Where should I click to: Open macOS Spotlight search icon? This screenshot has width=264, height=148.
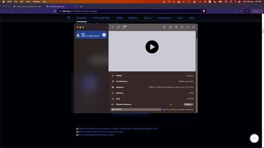(x=235, y=2)
